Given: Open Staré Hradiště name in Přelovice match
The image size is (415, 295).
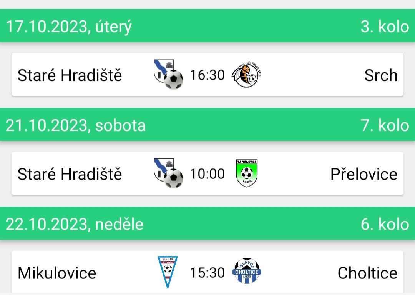Looking at the screenshot, I should click(70, 174).
